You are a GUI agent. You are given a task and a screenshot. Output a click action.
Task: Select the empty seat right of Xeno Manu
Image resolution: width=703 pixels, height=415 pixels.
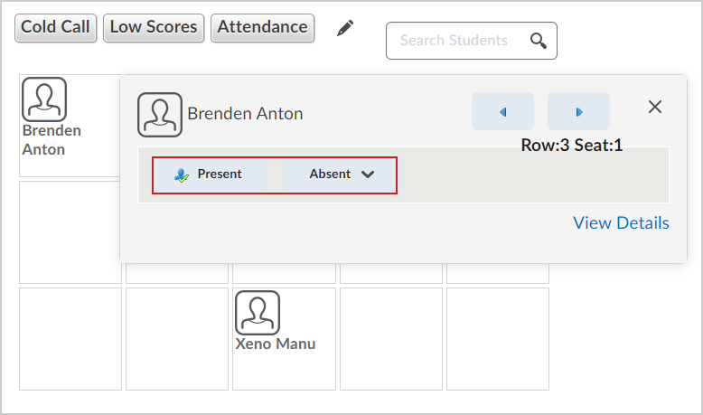(x=391, y=339)
